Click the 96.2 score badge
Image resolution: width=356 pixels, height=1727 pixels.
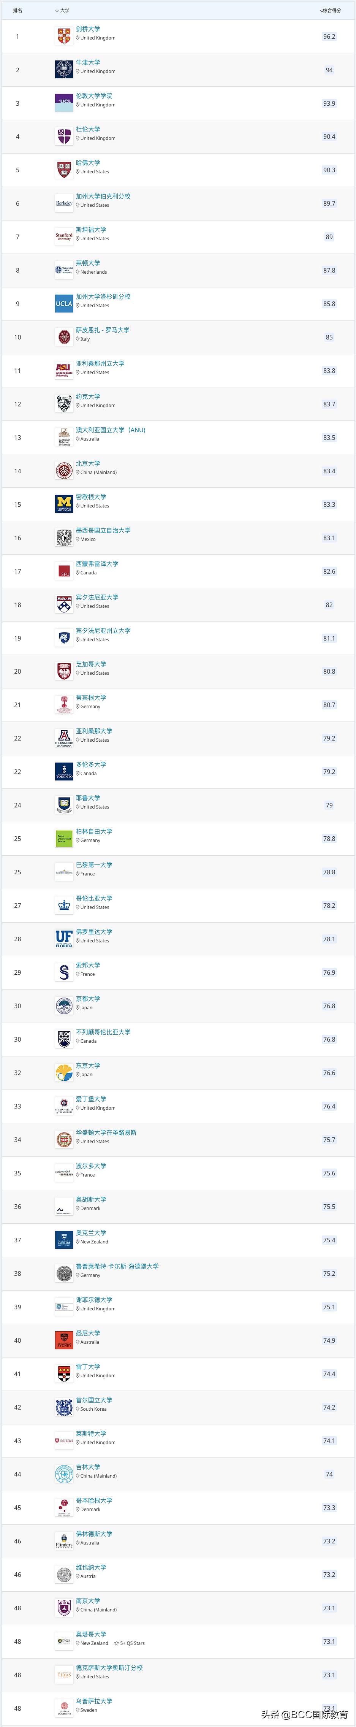329,36
